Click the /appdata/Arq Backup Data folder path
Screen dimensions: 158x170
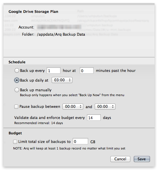point(61,34)
